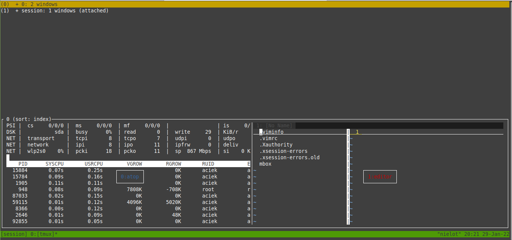This screenshot has height=240, width=512.
Task: Select the 0:atop pane indicator
Action: (x=130, y=177)
